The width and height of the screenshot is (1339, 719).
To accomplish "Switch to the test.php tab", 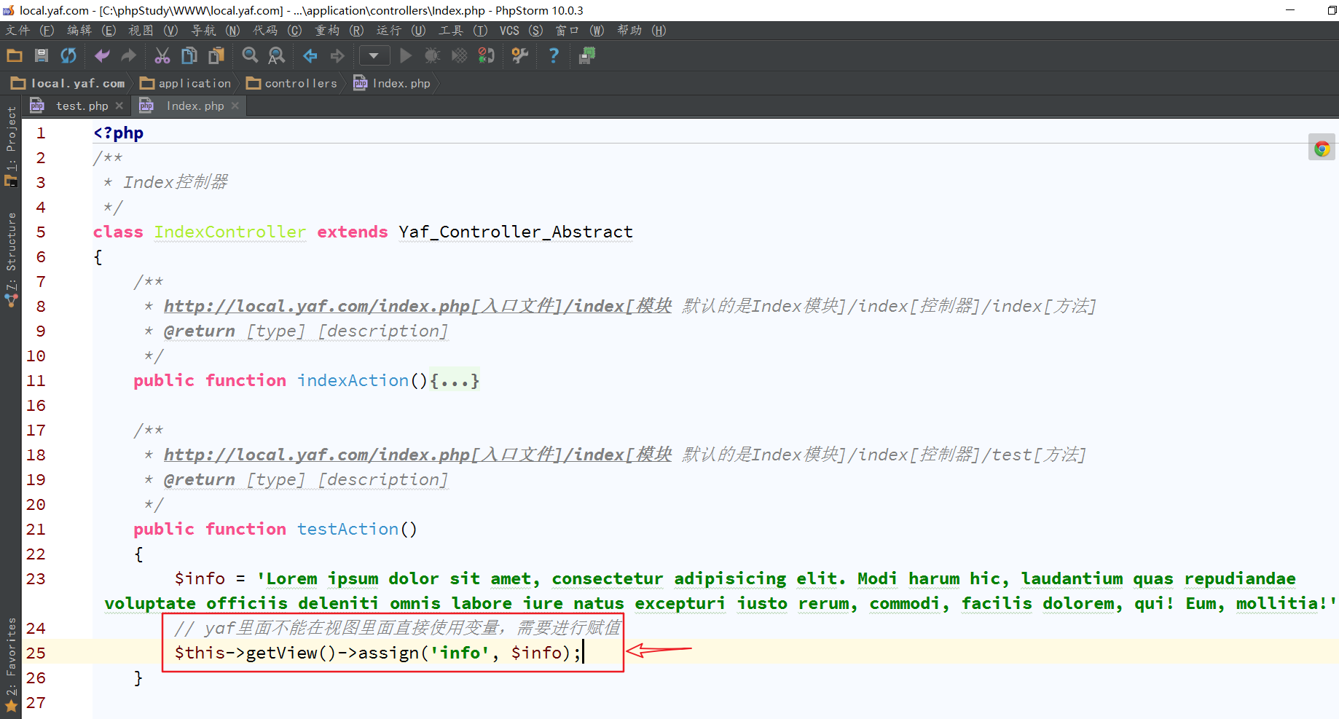I will tap(82, 106).
